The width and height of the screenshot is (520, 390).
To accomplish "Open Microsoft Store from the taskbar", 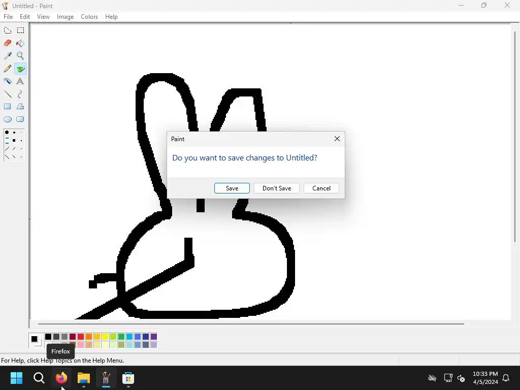I will click(x=128, y=378).
